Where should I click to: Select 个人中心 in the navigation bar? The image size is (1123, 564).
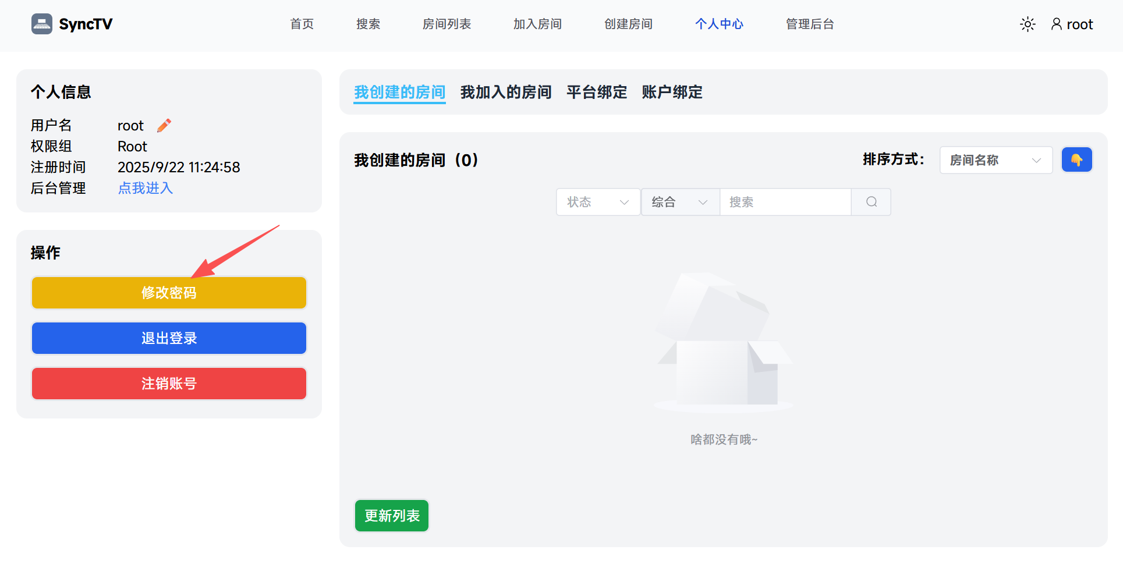(x=720, y=24)
